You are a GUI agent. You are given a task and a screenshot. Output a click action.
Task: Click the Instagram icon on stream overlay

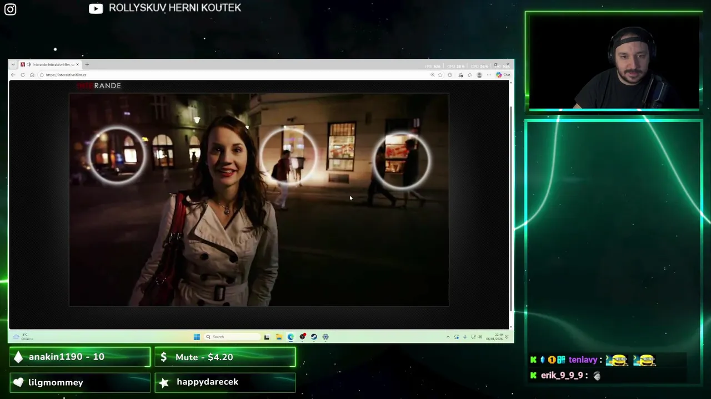[10, 9]
